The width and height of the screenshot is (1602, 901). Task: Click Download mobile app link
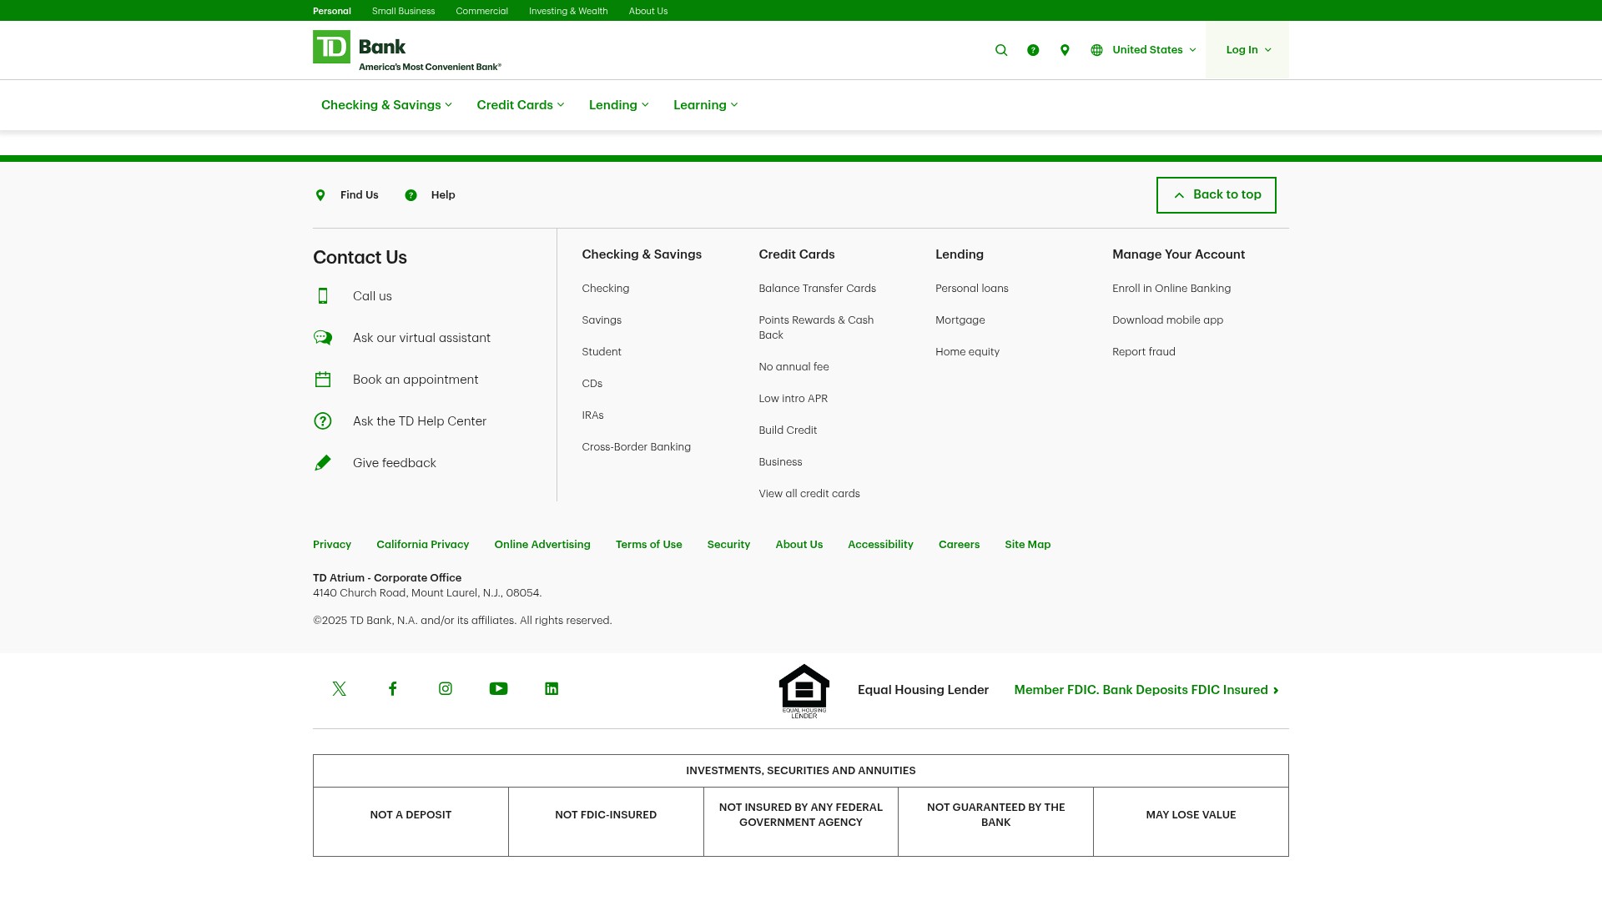click(x=1167, y=320)
